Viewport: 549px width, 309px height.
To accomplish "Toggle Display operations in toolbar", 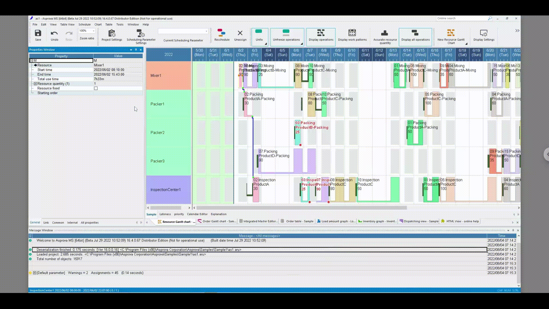I will (x=321, y=37).
